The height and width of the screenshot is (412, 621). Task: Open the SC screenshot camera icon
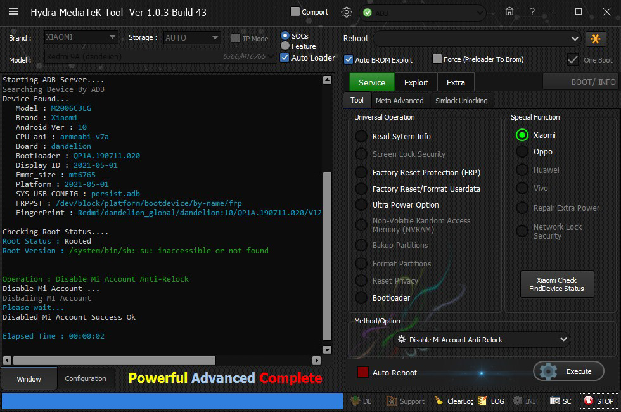click(554, 401)
